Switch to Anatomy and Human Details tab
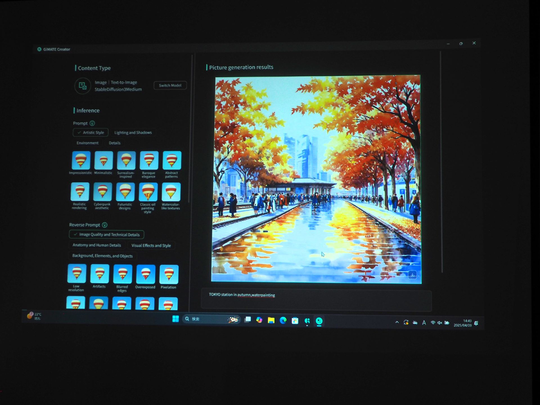This screenshot has height=405, width=540. click(97, 245)
